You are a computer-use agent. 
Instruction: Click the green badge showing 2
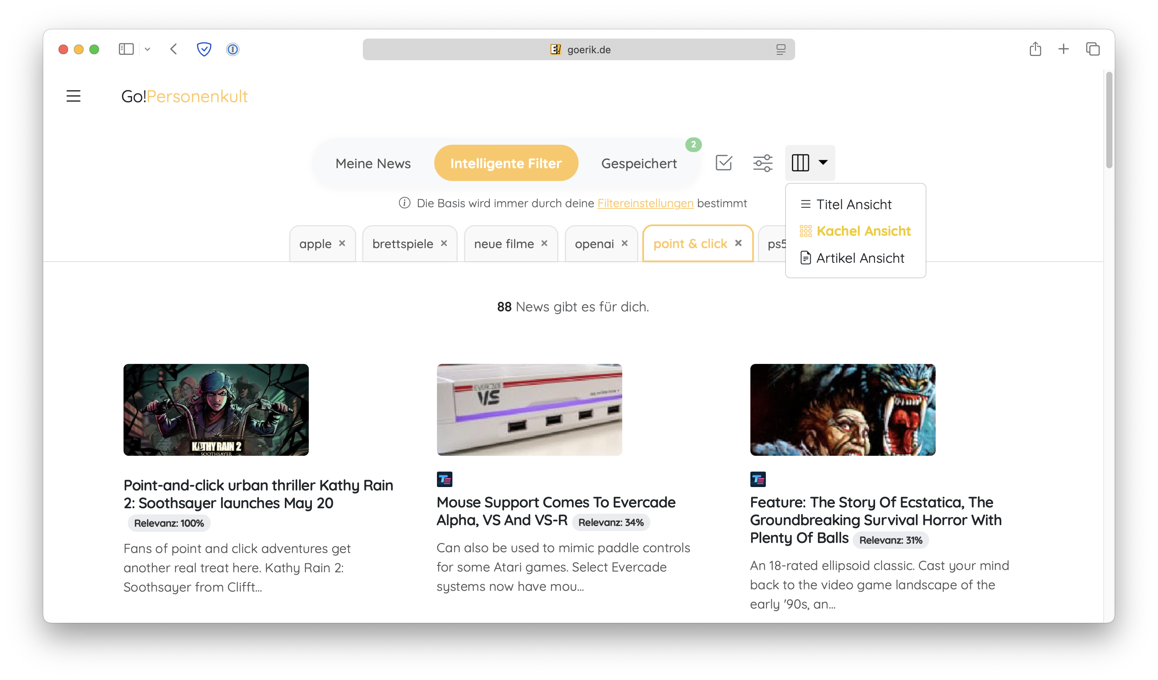(x=693, y=144)
